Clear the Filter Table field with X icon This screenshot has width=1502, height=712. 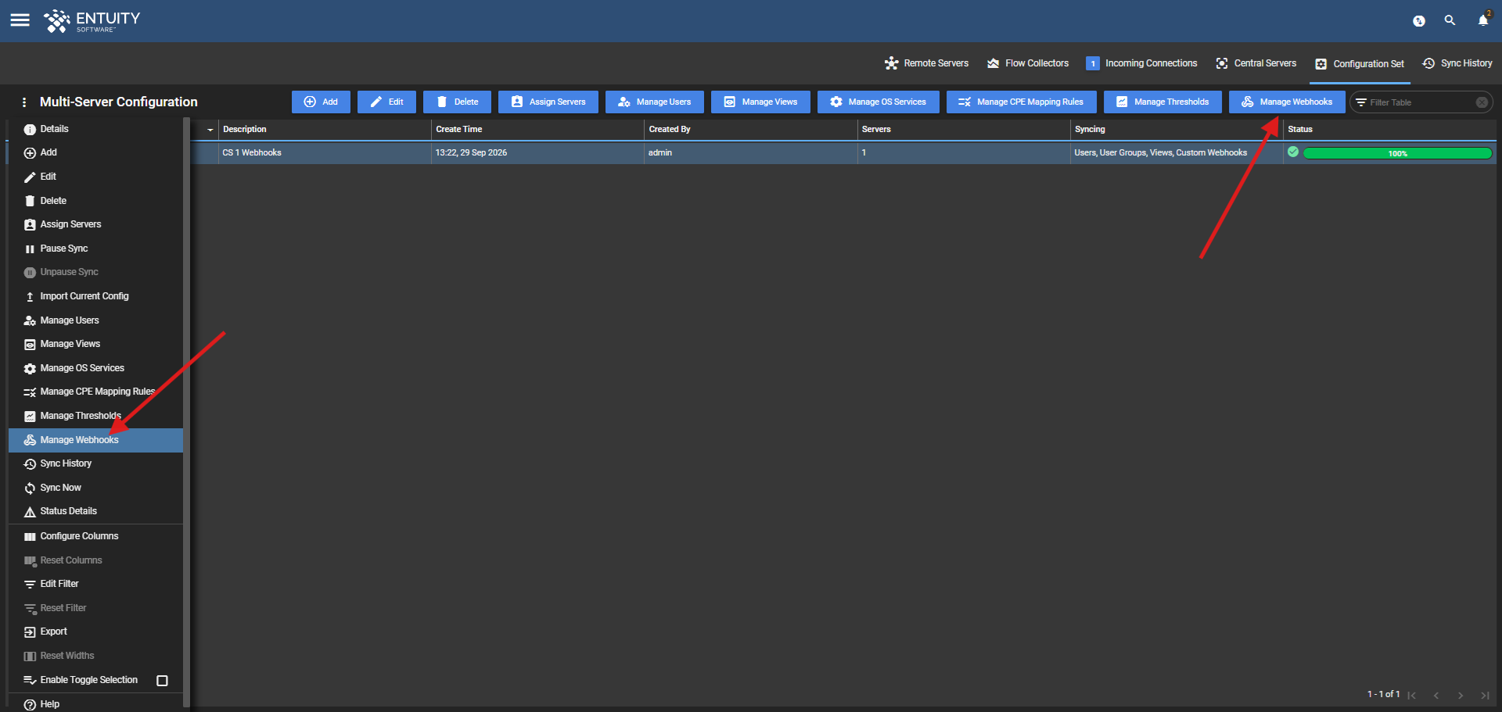(1482, 102)
